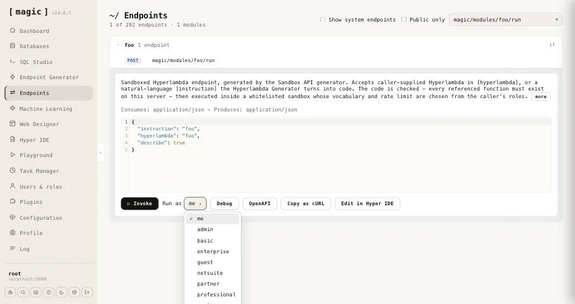
Task: Click the "describe": true line in the editor
Action: [162, 142]
